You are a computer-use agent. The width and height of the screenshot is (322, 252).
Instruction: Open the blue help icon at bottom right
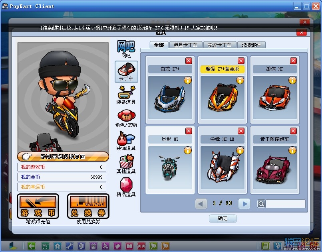point(277,246)
